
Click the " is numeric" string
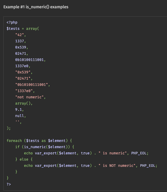click(x=113, y=153)
